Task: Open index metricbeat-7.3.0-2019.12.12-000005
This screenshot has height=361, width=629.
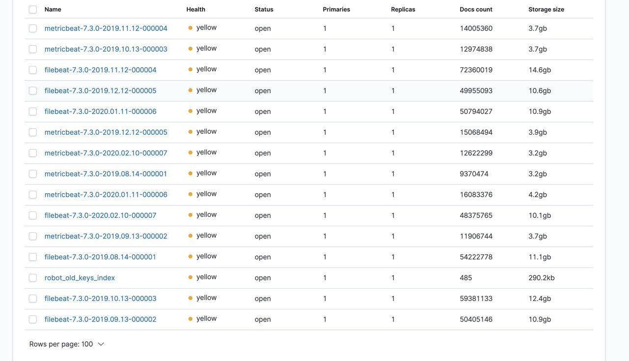Action: tap(106, 132)
